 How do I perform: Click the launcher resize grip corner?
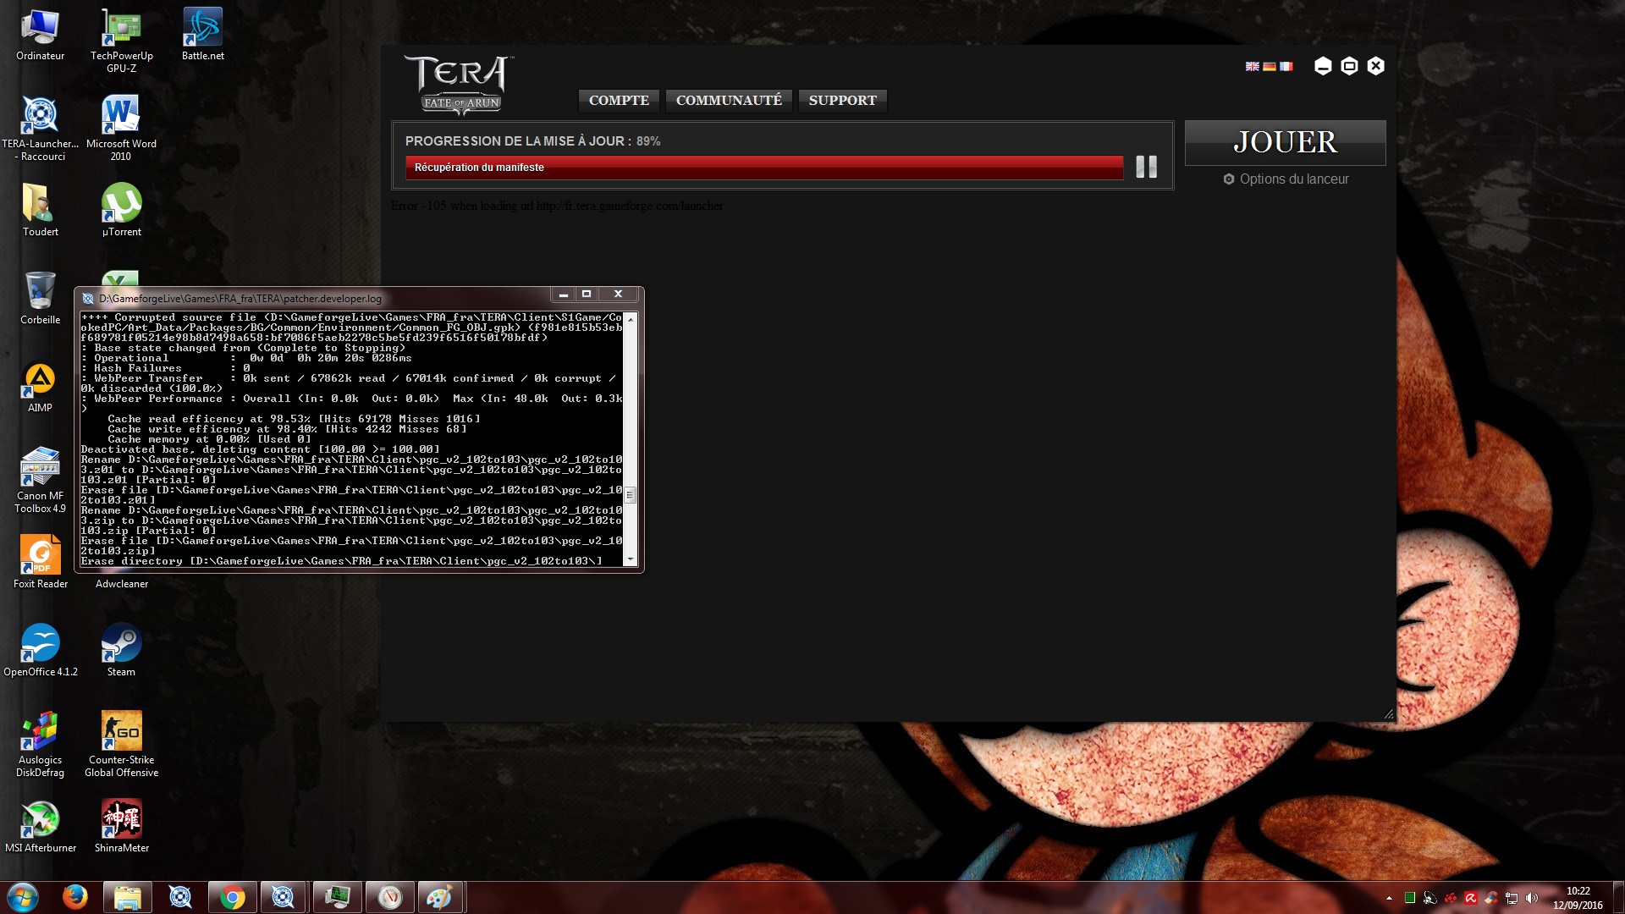[1388, 714]
